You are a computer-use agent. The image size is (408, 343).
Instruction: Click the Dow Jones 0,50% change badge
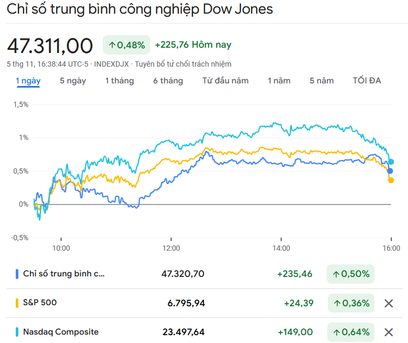tap(350, 274)
